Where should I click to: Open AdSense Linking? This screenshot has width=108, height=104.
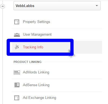[36, 85]
